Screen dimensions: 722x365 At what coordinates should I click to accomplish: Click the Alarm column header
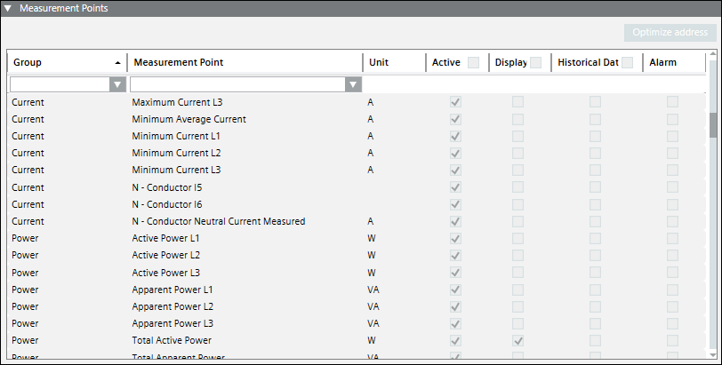click(x=673, y=62)
